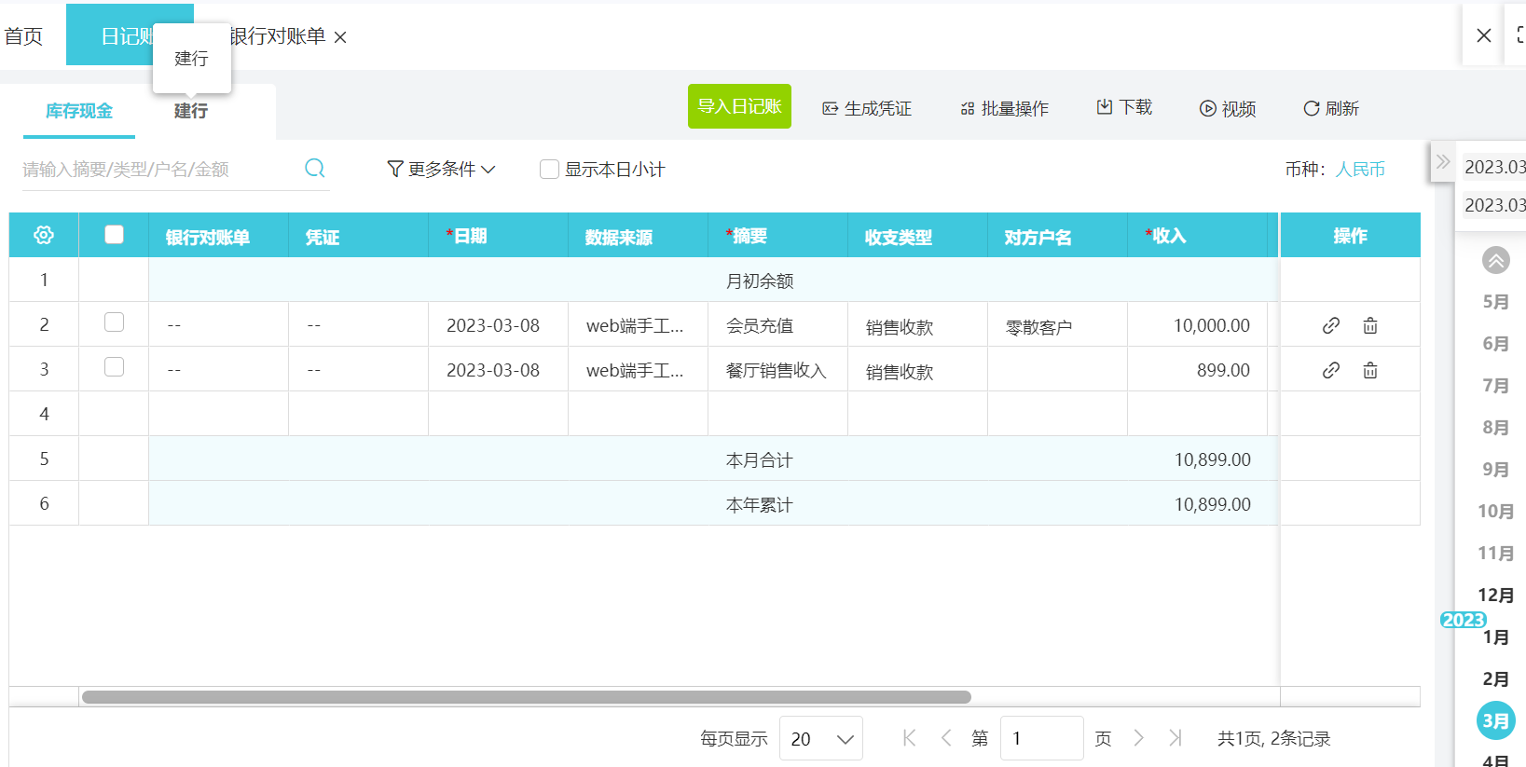Click 零散客户 counterparty cell

(x=1058, y=325)
